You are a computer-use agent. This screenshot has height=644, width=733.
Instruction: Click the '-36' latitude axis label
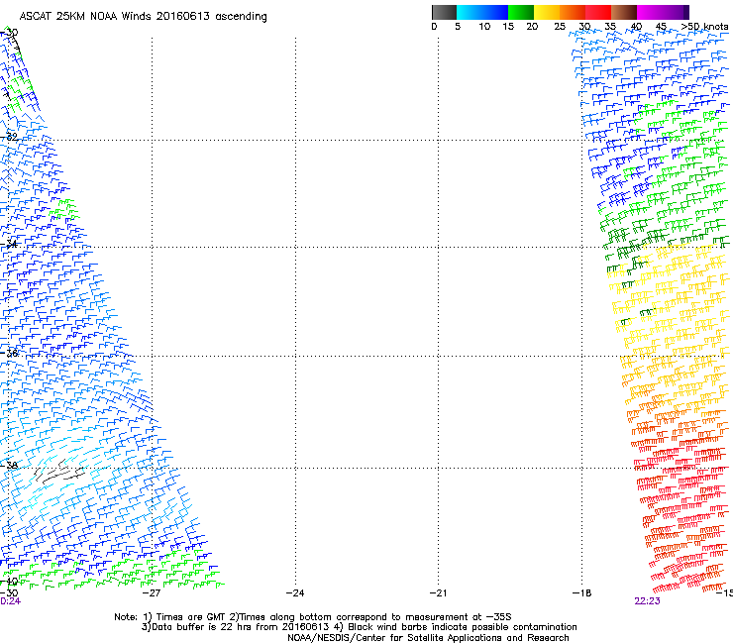pyautogui.click(x=9, y=353)
